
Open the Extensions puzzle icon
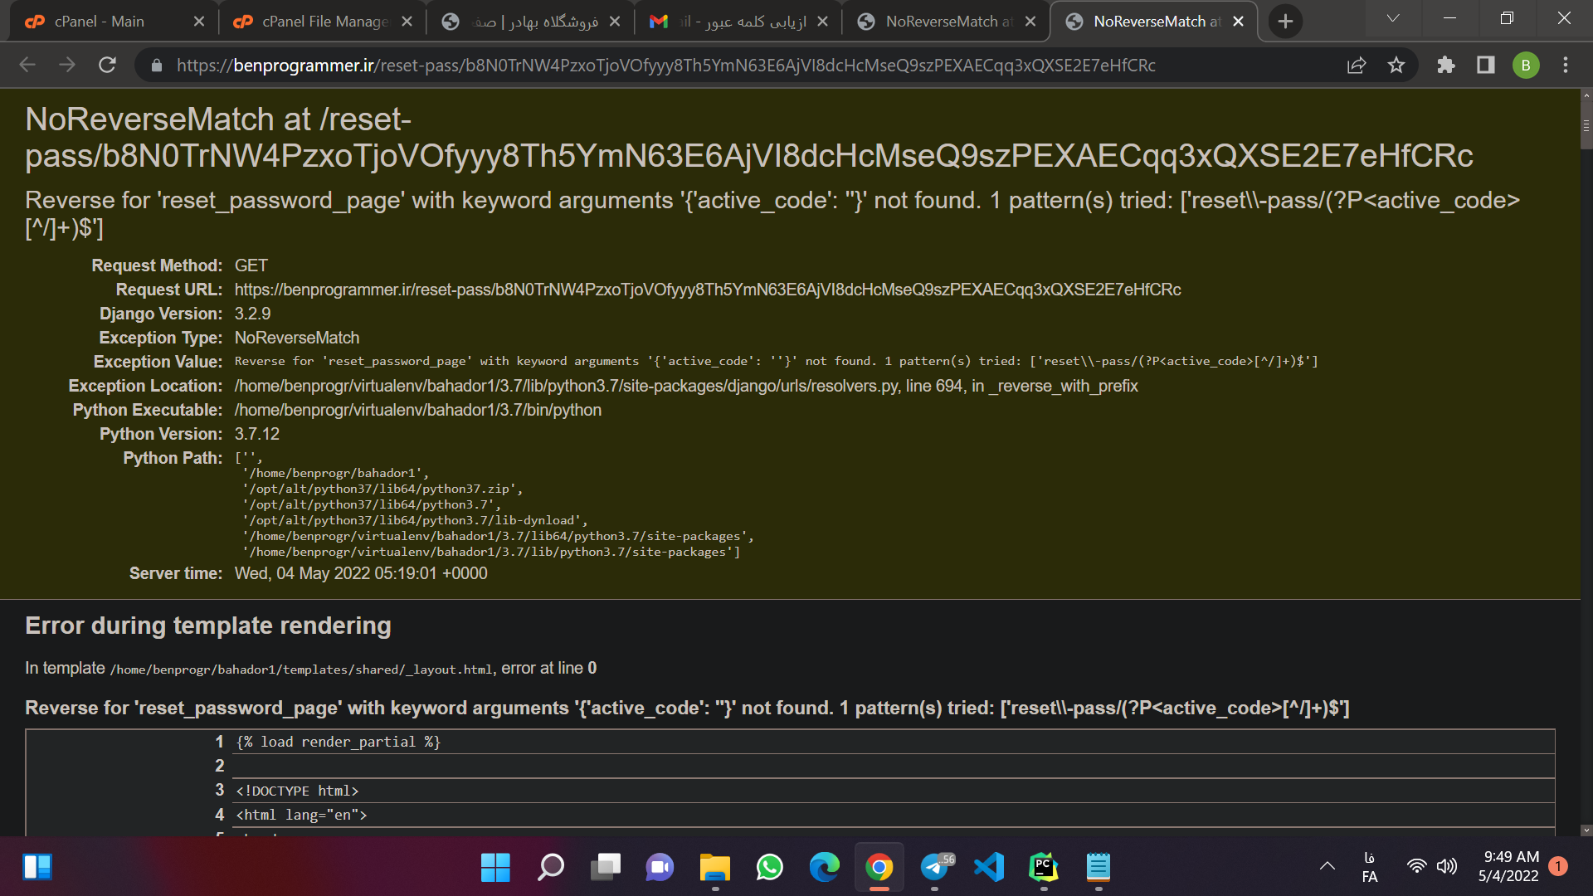tap(1446, 65)
